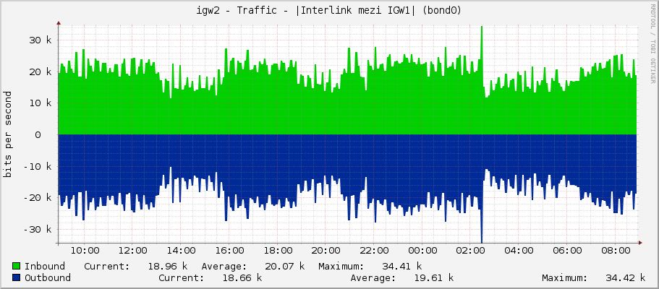Select the "Inbound" legend label
The width and height of the screenshot is (659, 289).
tap(45, 267)
